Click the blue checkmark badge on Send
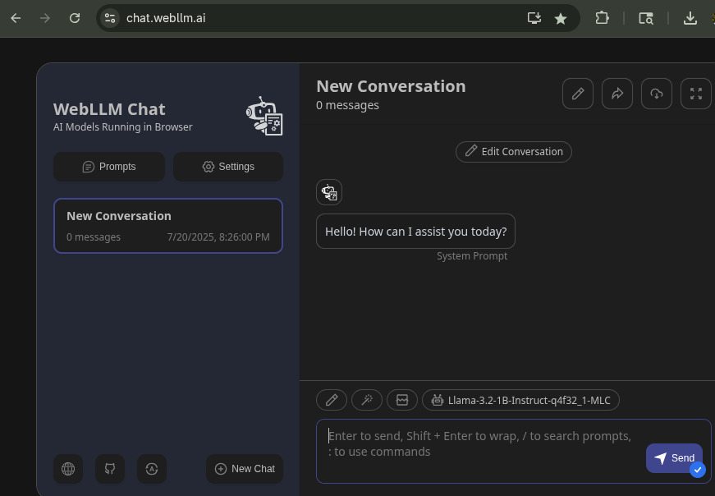The height and width of the screenshot is (496, 715). coord(698,470)
